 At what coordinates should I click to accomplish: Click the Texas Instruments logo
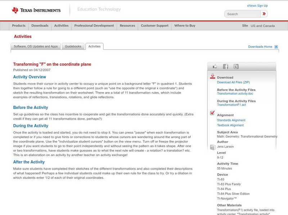tap(36, 10)
